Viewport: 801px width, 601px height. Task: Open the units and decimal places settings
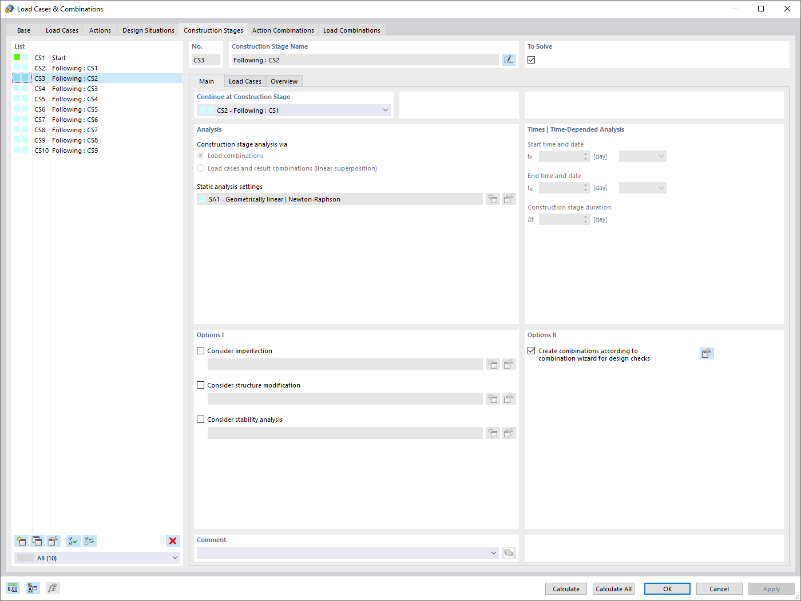tap(12, 588)
